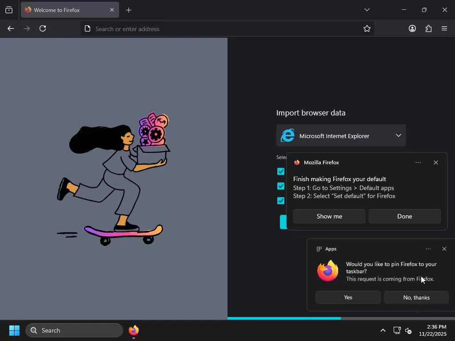455x341 pixels.
Task: Uncheck the first import data checkbox
Action: click(281, 171)
